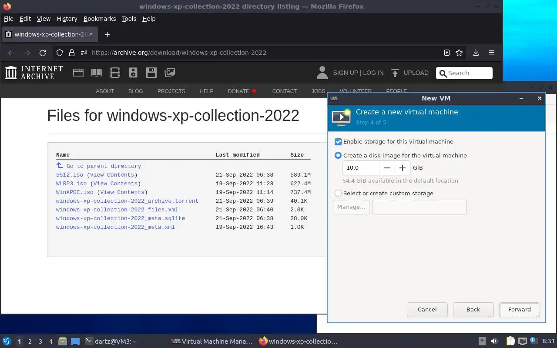
Task: Click the DONATE navigation link
Action: tap(242, 91)
